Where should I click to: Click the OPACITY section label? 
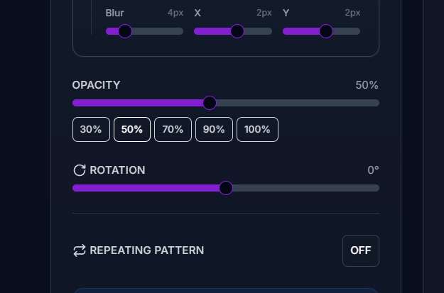(96, 85)
